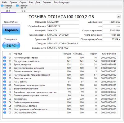
Task: Click the 26 °C temperature button
Action: coord(11,46)
